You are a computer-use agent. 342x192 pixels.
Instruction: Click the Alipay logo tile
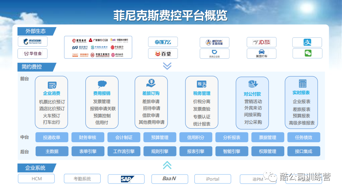point(307,42)
